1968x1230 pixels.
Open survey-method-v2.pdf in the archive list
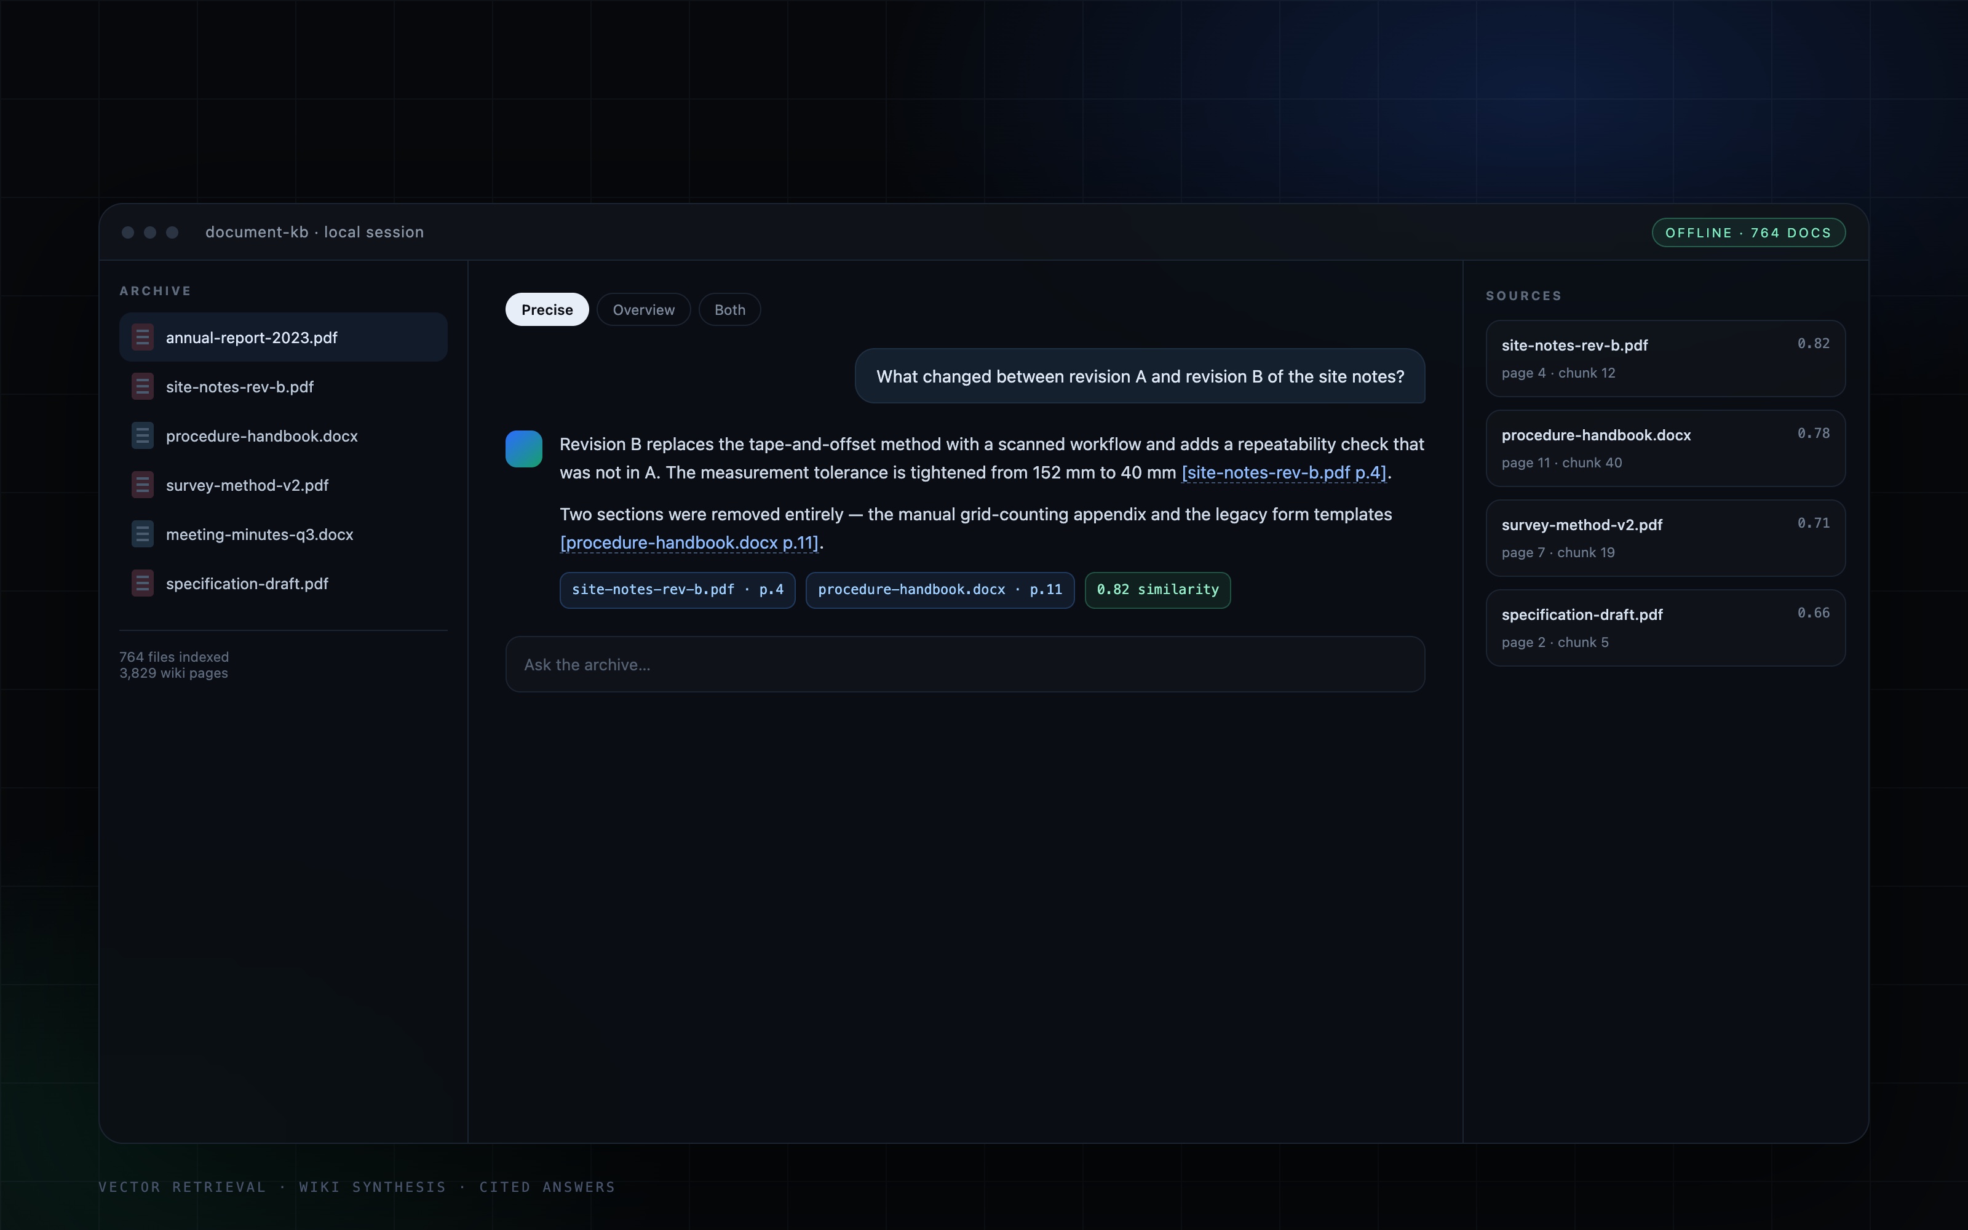(283, 485)
